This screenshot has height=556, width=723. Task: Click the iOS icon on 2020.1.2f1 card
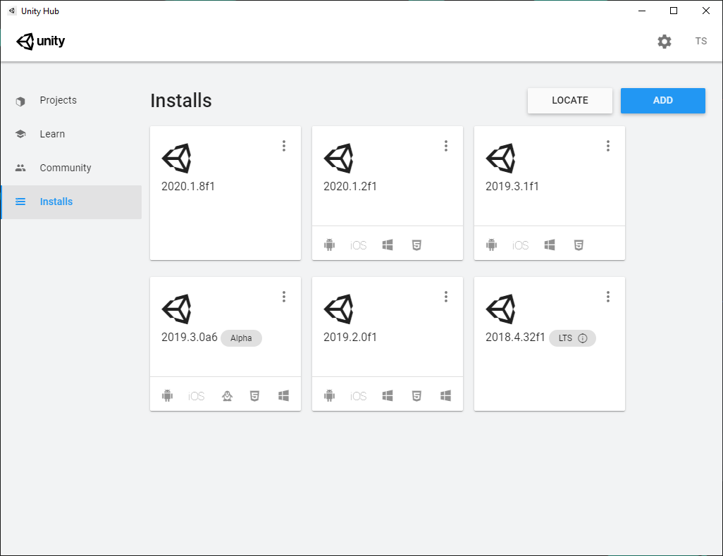pyautogui.click(x=358, y=245)
